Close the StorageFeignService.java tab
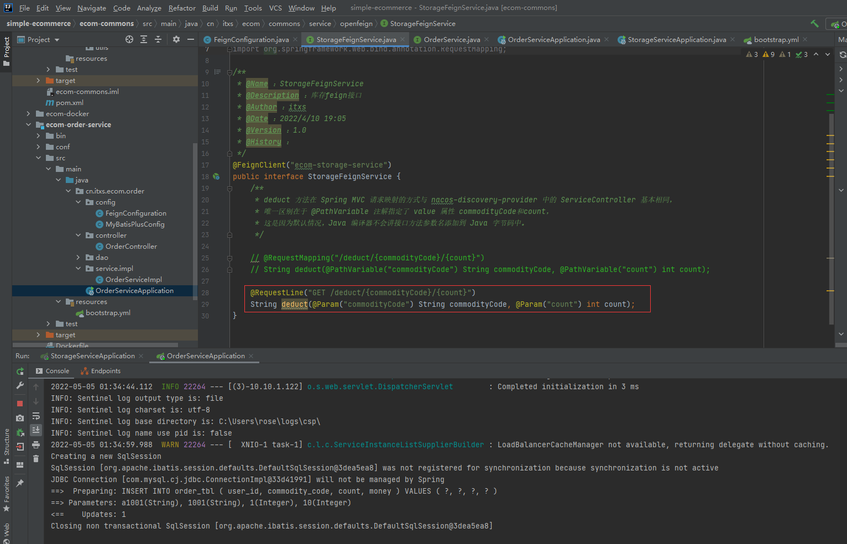The image size is (847, 544). click(x=402, y=40)
